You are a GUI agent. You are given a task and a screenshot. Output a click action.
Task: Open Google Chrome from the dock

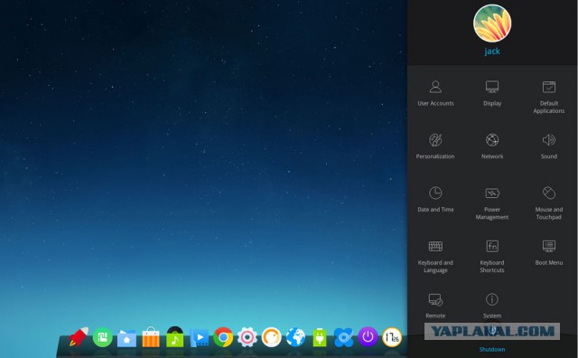pyautogui.click(x=223, y=337)
